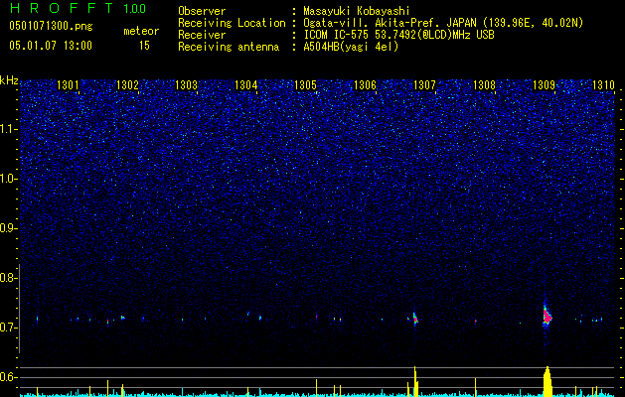Viewport: 625px width, 397px height.
Task: Click the widest yellow amplitude peak under 1309
Action: (547, 381)
